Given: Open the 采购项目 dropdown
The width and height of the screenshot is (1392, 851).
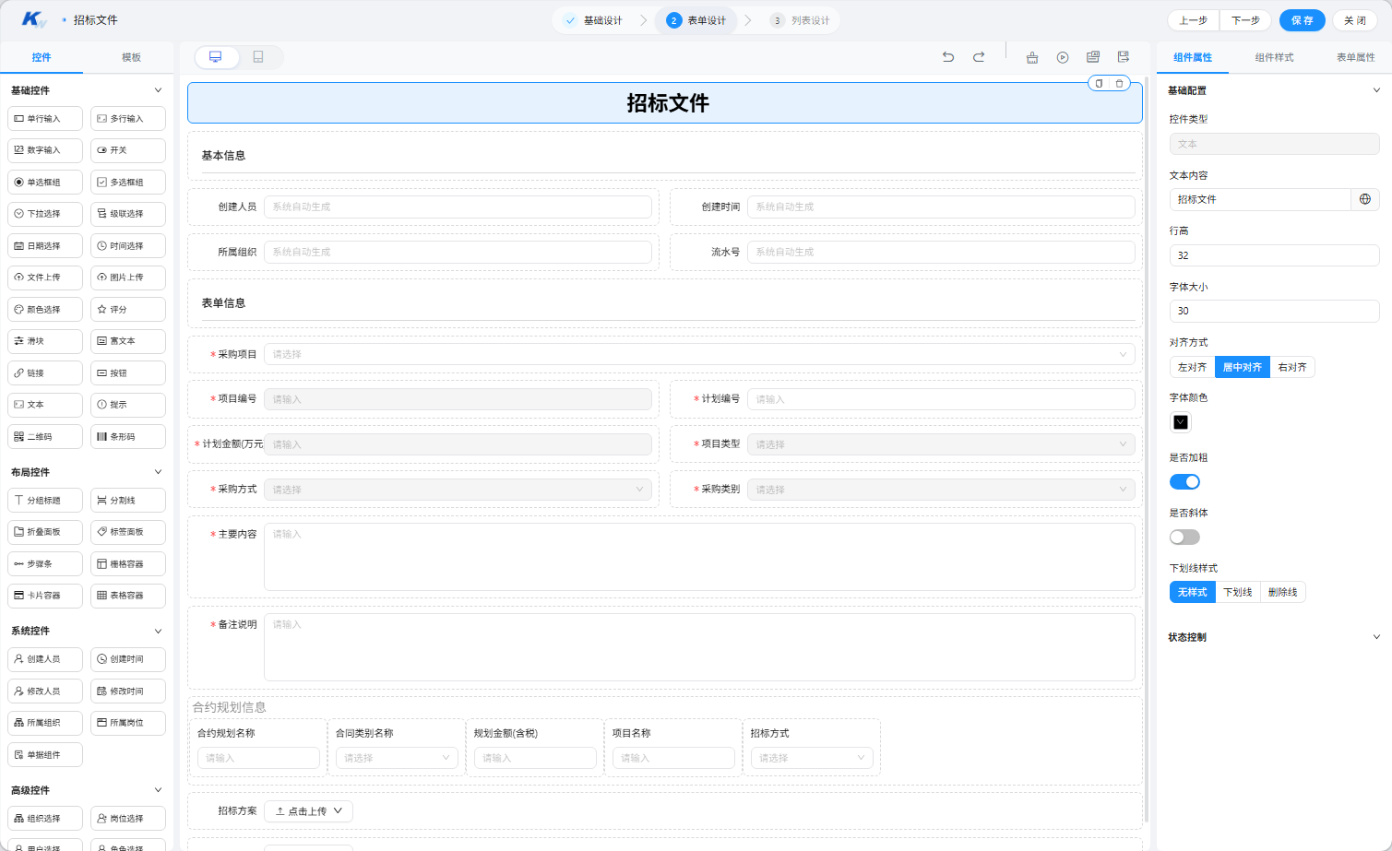Looking at the screenshot, I should tap(699, 354).
